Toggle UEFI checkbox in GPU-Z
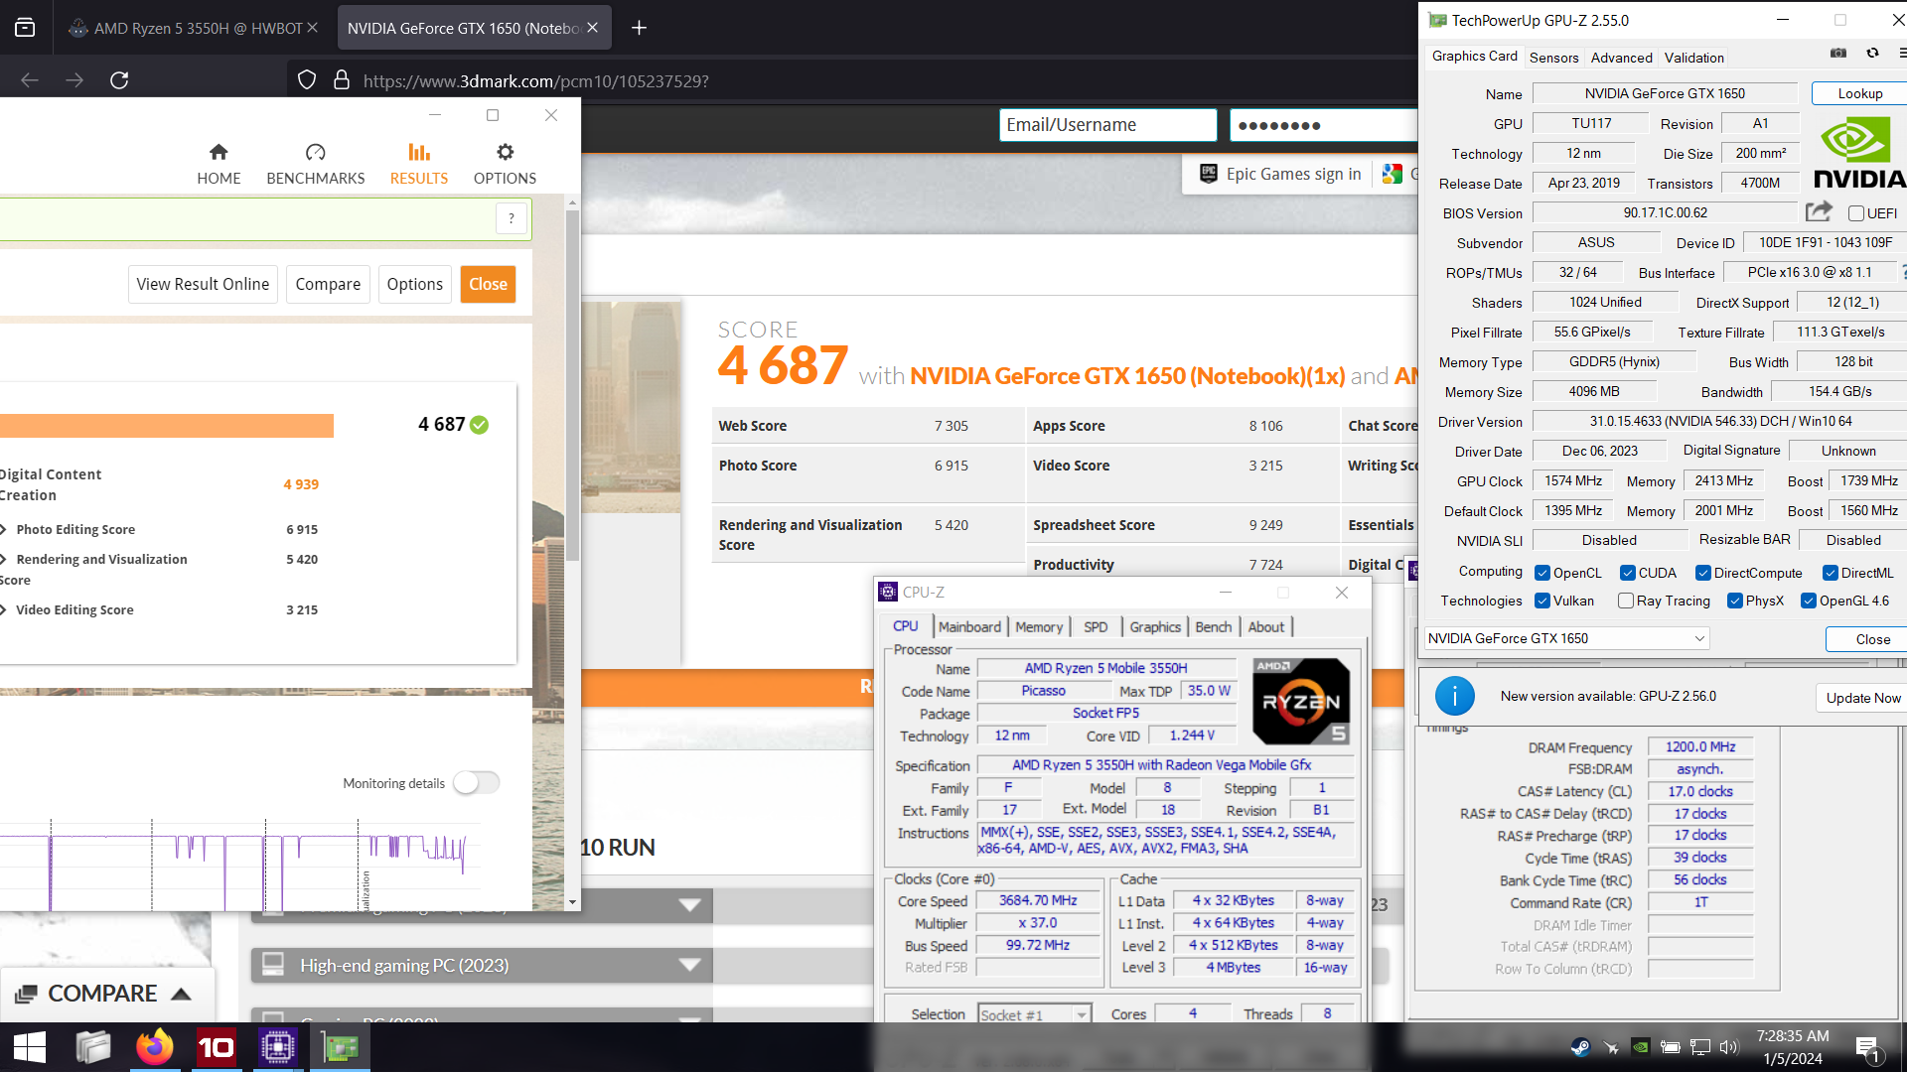This screenshot has width=1907, height=1072. coord(1855,213)
